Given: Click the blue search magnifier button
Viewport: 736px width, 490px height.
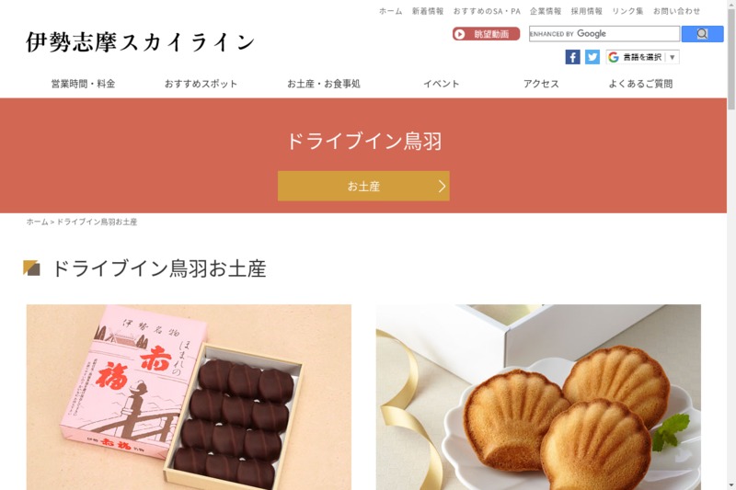Looking at the screenshot, I should tap(702, 34).
